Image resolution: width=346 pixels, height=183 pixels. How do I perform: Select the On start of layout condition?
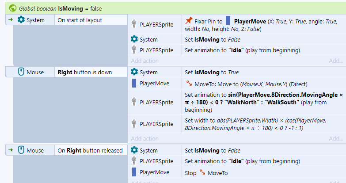(x=80, y=20)
